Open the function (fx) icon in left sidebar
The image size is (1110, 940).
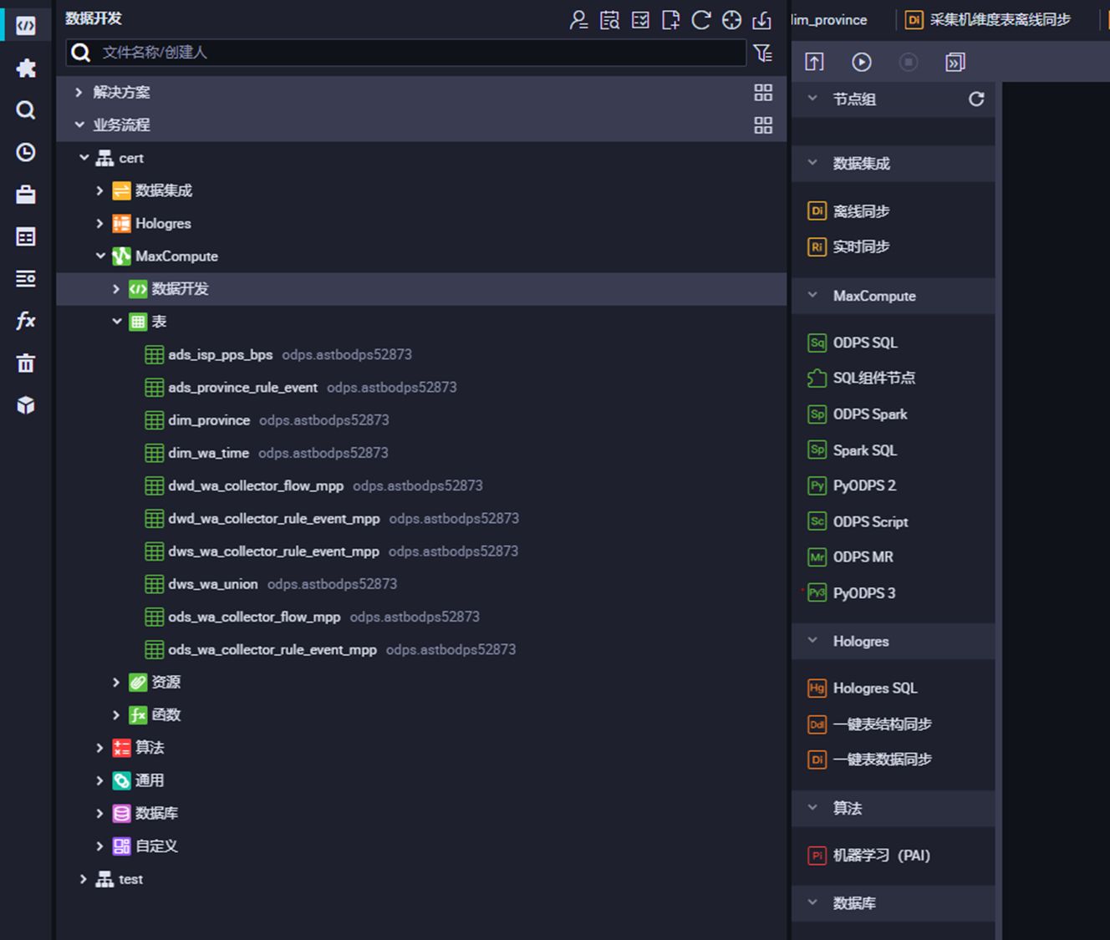(x=26, y=321)
